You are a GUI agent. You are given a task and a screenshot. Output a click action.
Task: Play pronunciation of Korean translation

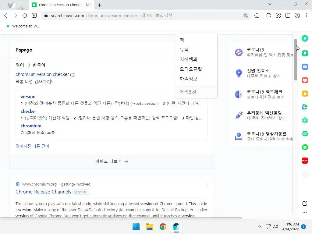50,82
